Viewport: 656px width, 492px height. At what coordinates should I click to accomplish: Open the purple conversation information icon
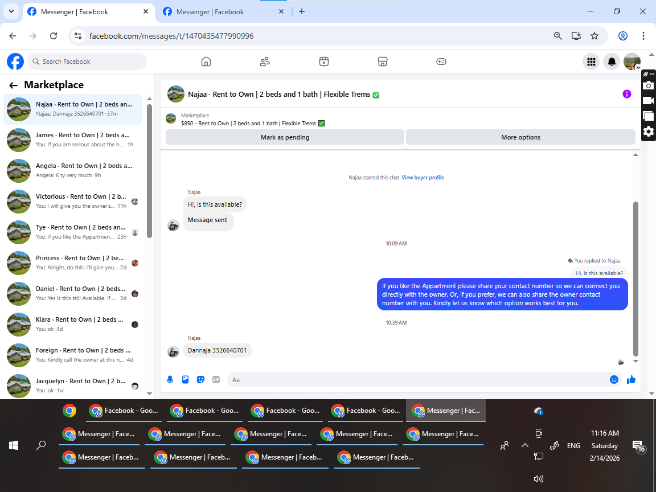click(x=627, y=94)
